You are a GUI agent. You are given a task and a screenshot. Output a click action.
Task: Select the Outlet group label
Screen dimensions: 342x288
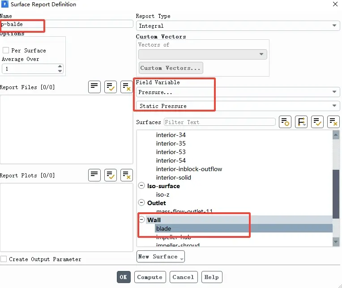(x=156, y=203)
